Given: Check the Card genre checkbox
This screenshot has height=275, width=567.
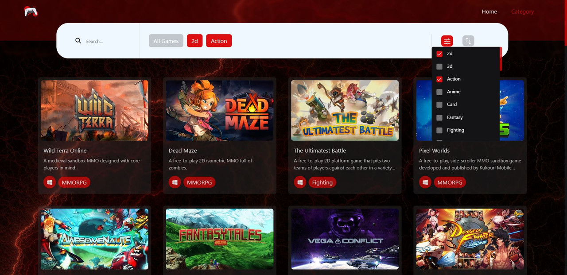Looking at the screenshot, I should [439, 105].
